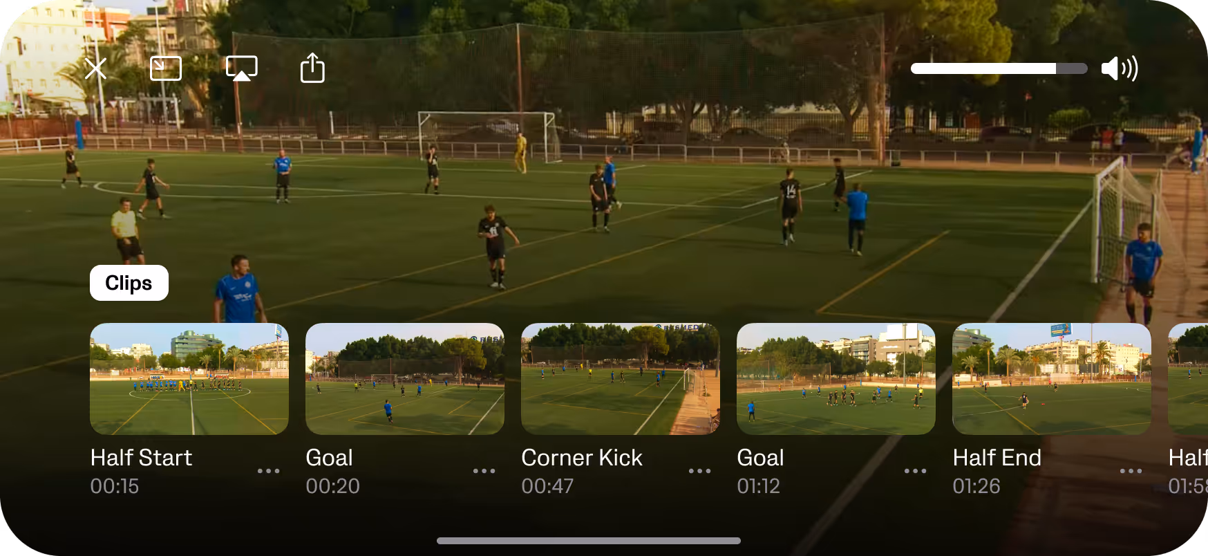This screenshot has width=1208, height=556.
Task: Toggle the Clips panel button
Action: click(129, 283)
